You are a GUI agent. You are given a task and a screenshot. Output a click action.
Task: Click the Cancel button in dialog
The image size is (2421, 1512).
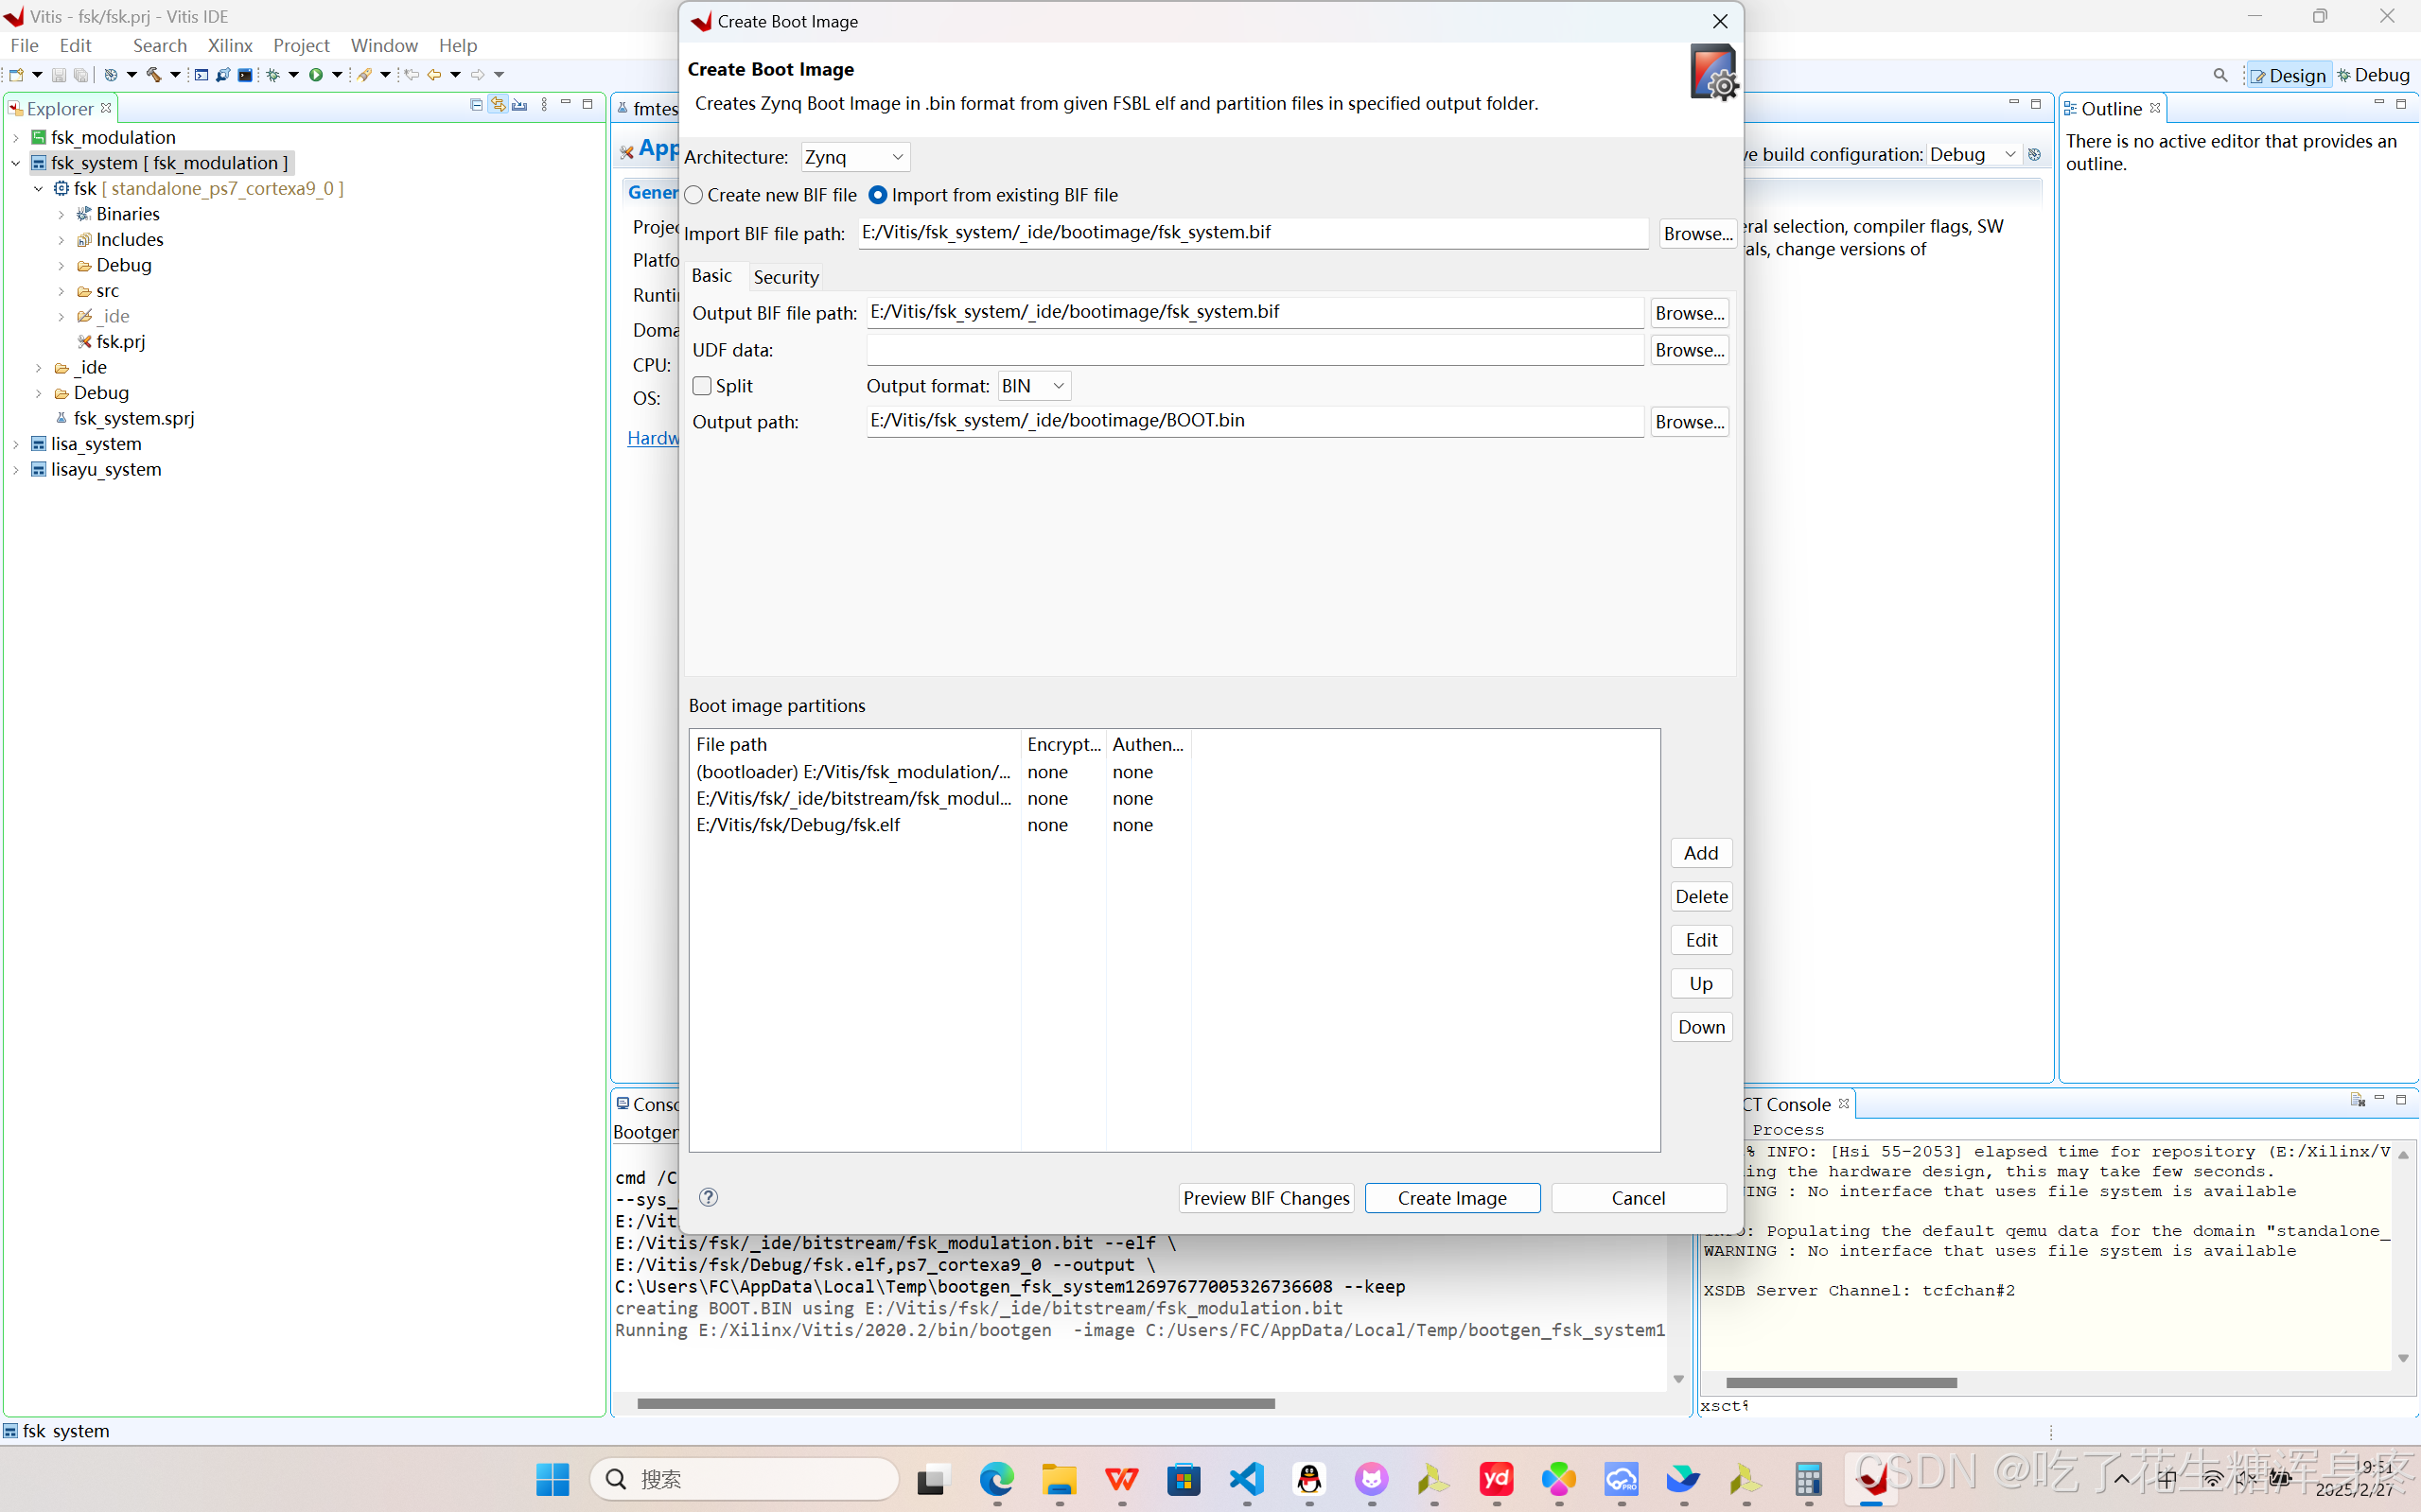click(x=1638, y=1198)
